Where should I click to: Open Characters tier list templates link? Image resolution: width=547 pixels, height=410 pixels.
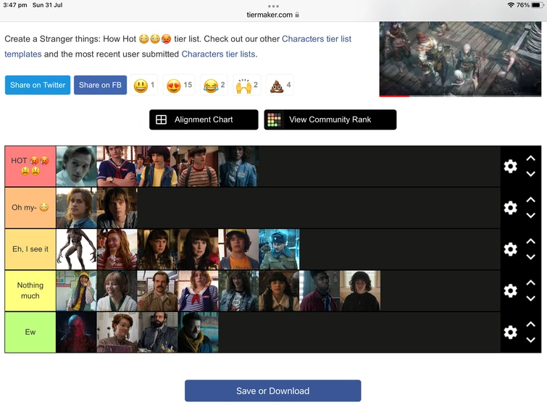coord(317,38)
